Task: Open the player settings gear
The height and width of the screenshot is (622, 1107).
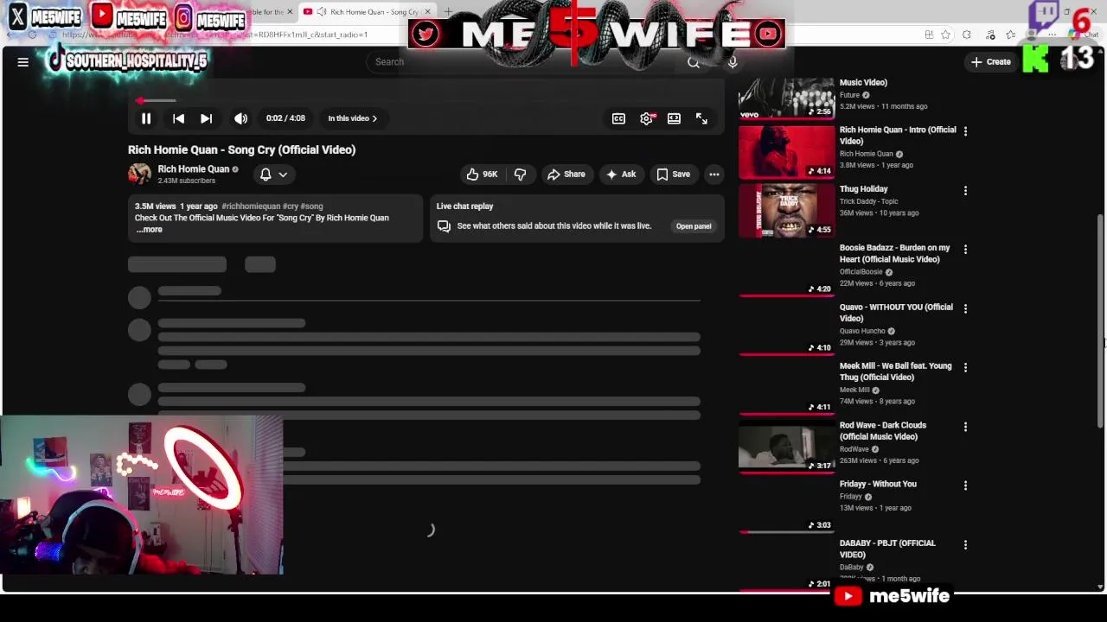Action: (646, 118)
